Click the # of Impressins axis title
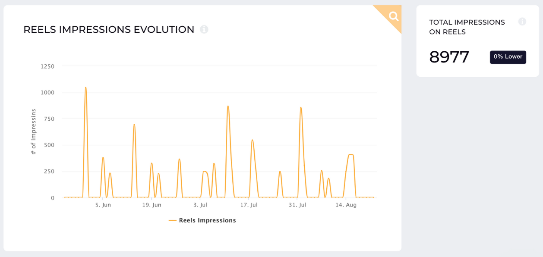The image size is (543, 257). (x=34, y=132)
